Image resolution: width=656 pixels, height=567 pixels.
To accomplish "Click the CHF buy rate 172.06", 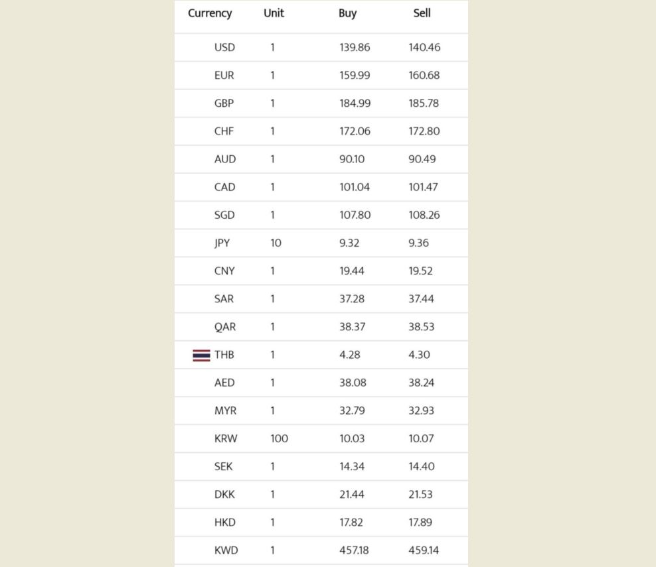I will click(355, 131).
